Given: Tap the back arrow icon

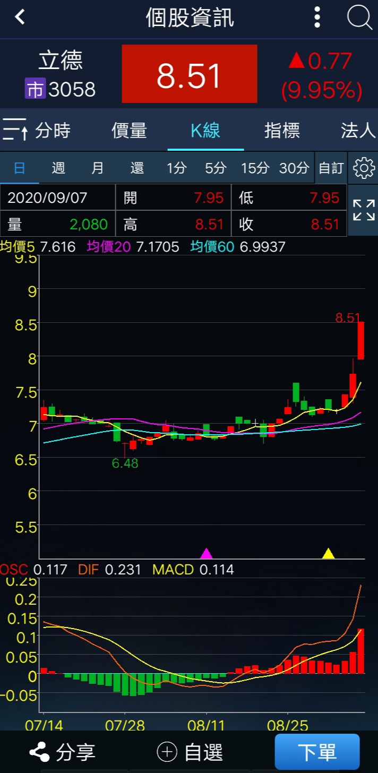Looking at the screenshot, I should [20, 18].
